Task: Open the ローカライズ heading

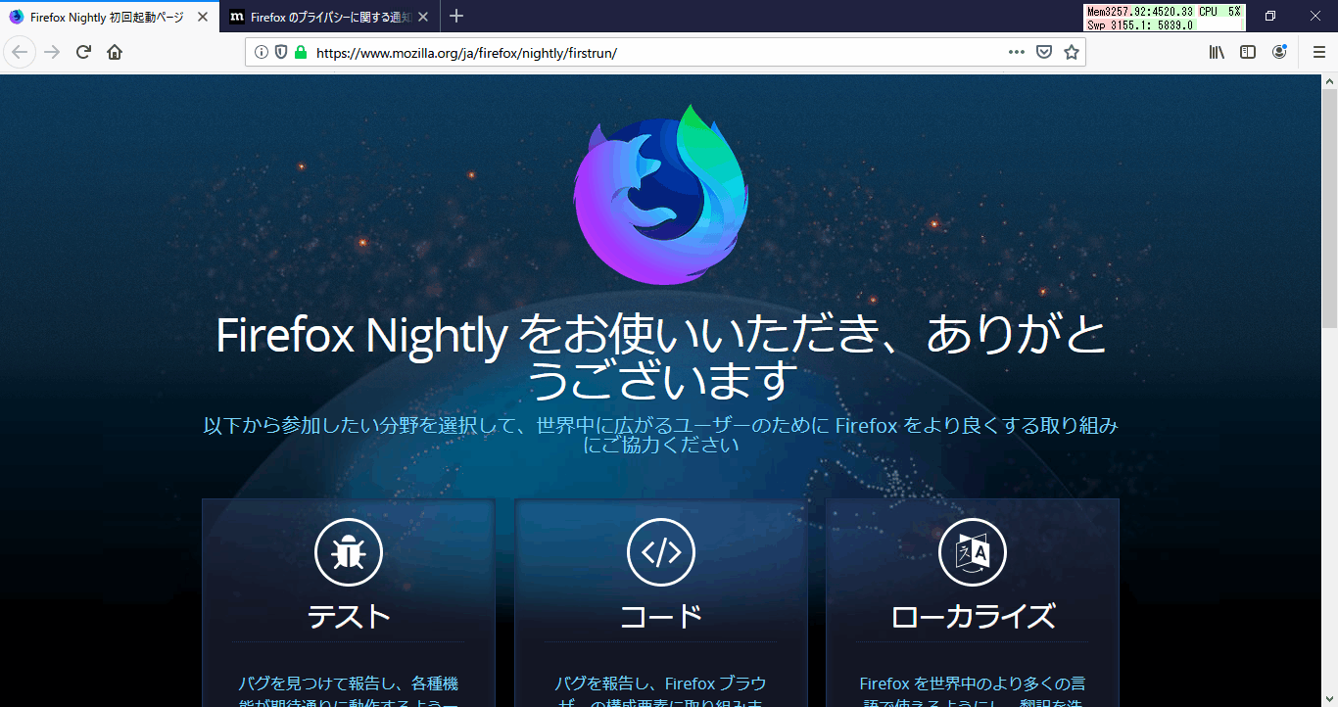Action: pyautogui.click(x=973, y=616)
